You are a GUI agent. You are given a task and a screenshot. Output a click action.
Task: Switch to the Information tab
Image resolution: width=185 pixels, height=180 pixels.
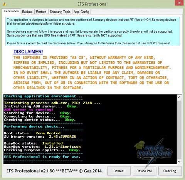[11, 11]
